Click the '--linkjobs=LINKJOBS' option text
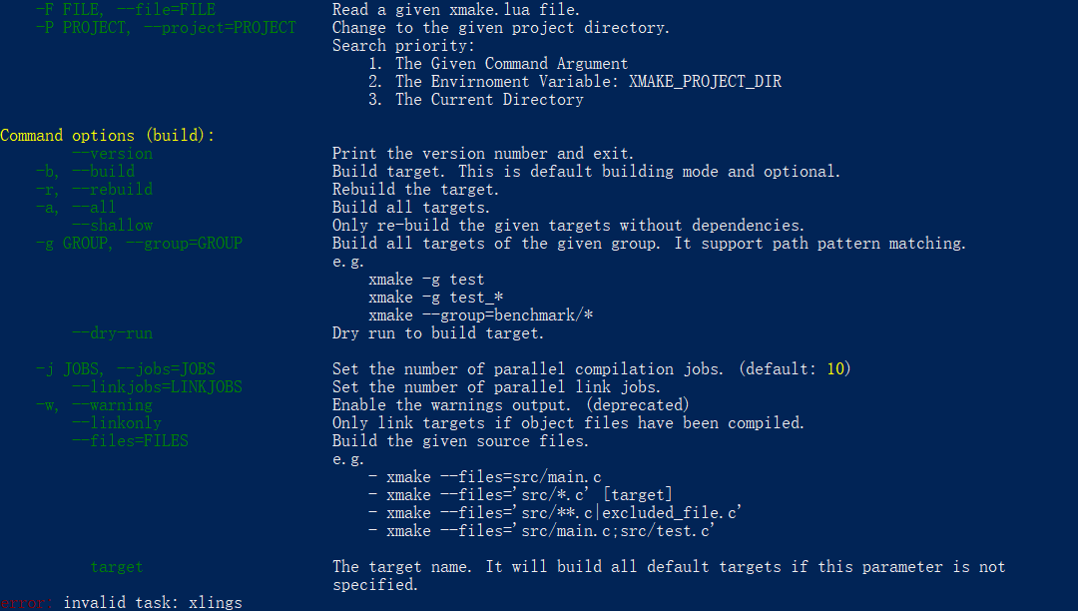The image size is (1078, 611). (x=157, y=387)
